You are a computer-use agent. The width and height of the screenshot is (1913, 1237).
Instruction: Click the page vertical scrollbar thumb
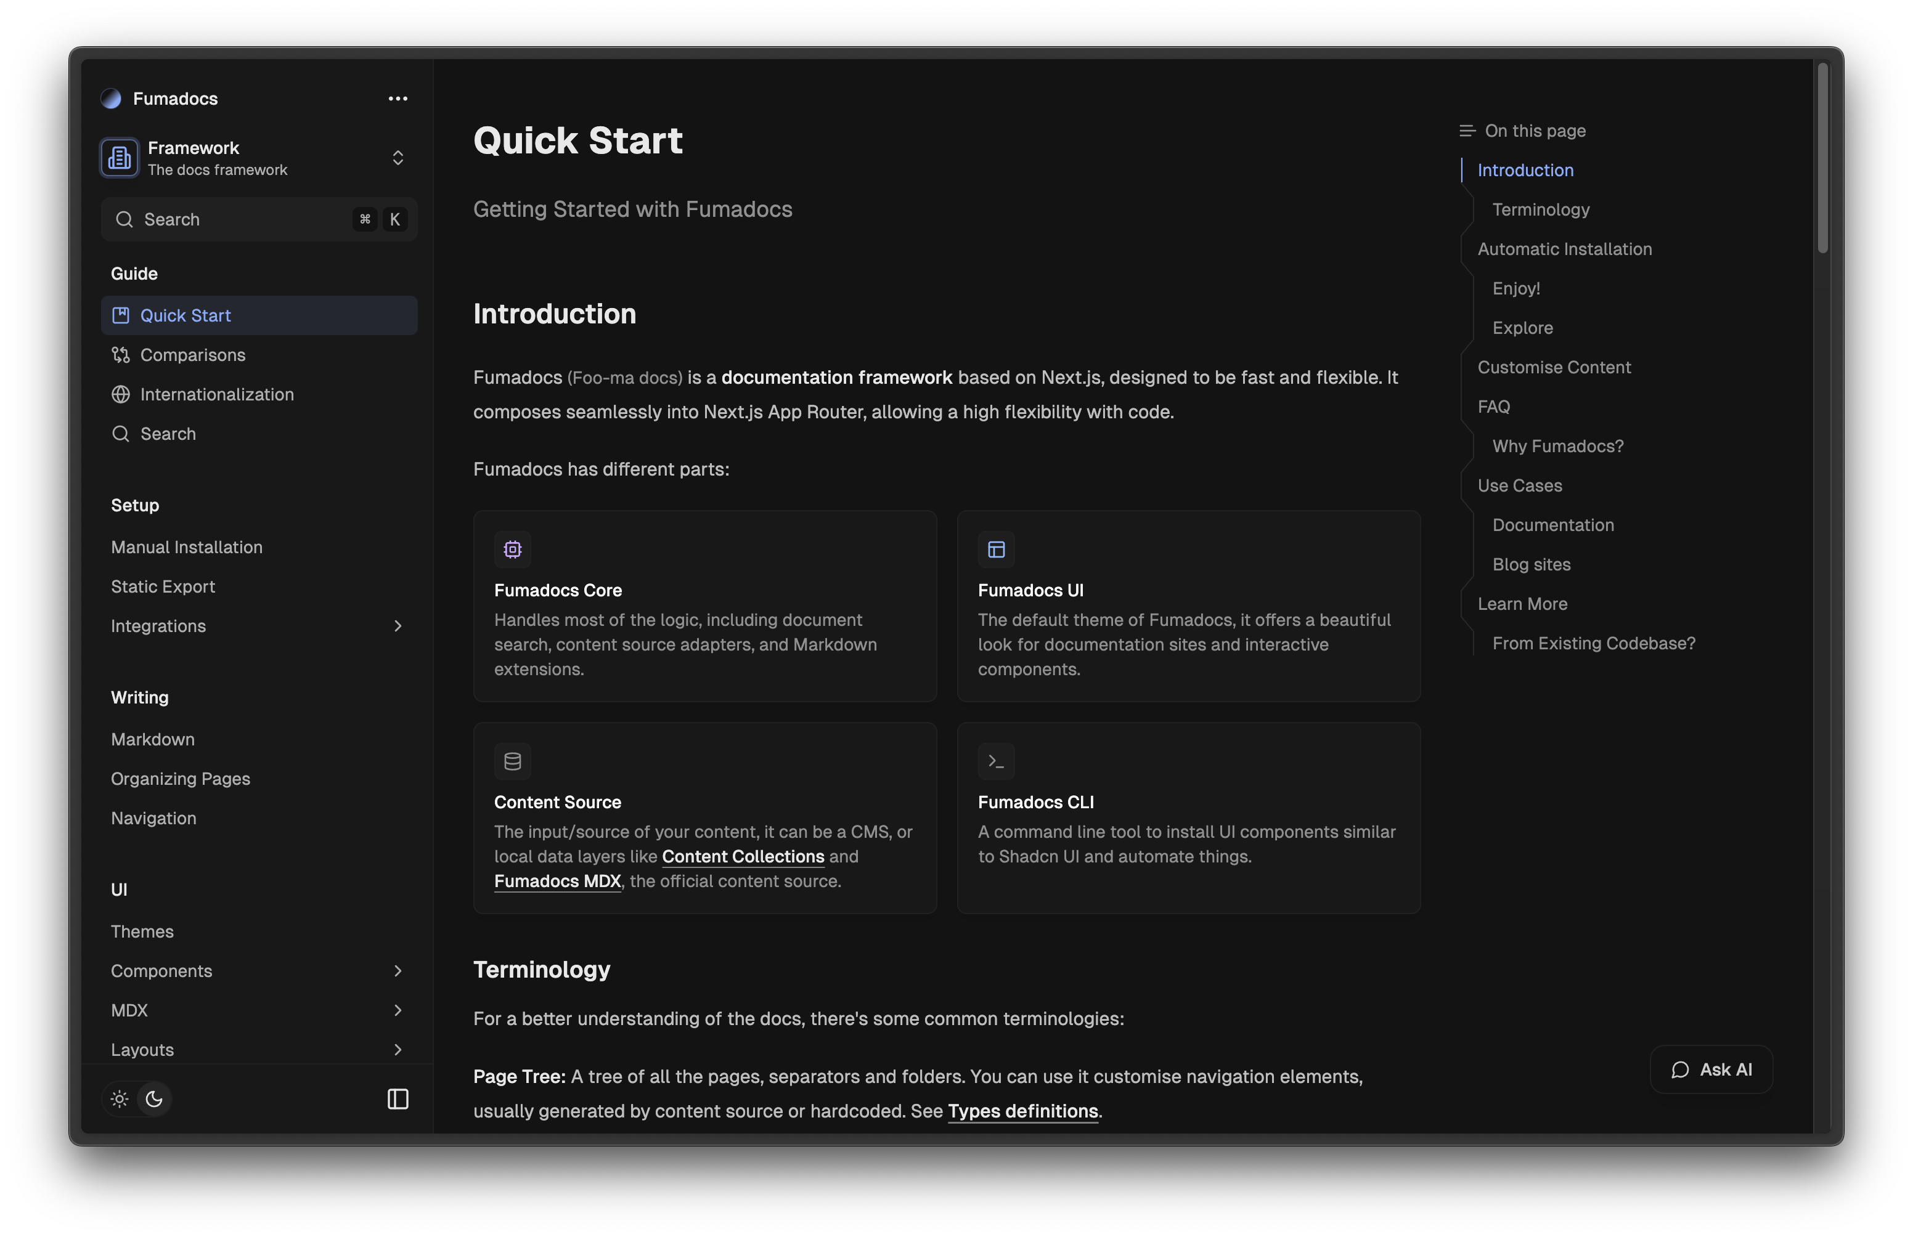click(1822, 159)
